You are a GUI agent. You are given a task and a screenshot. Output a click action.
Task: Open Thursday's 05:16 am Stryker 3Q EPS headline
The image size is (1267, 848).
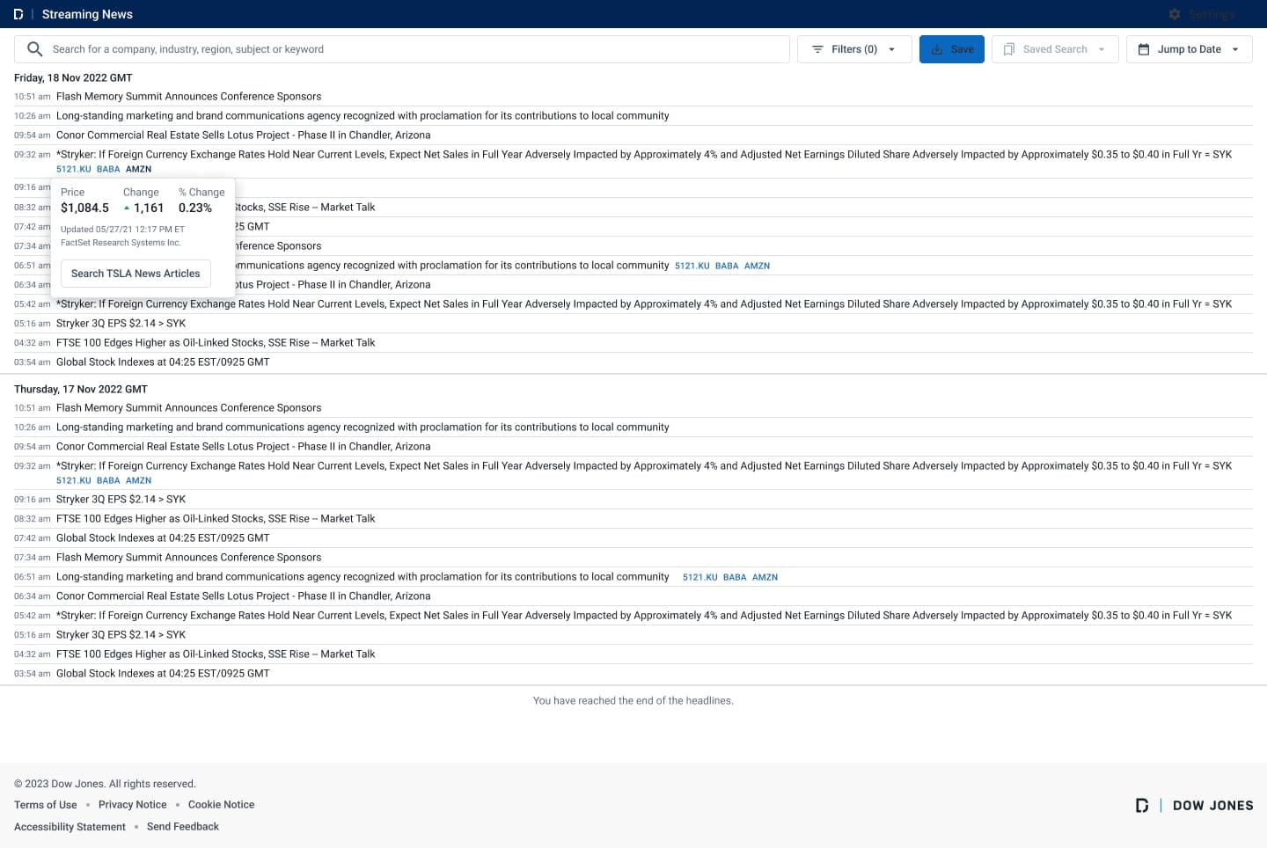coord(121,635)
